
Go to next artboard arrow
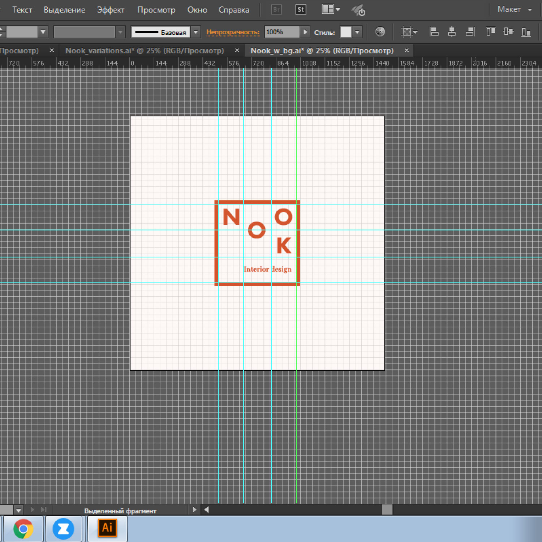point(32,510)
